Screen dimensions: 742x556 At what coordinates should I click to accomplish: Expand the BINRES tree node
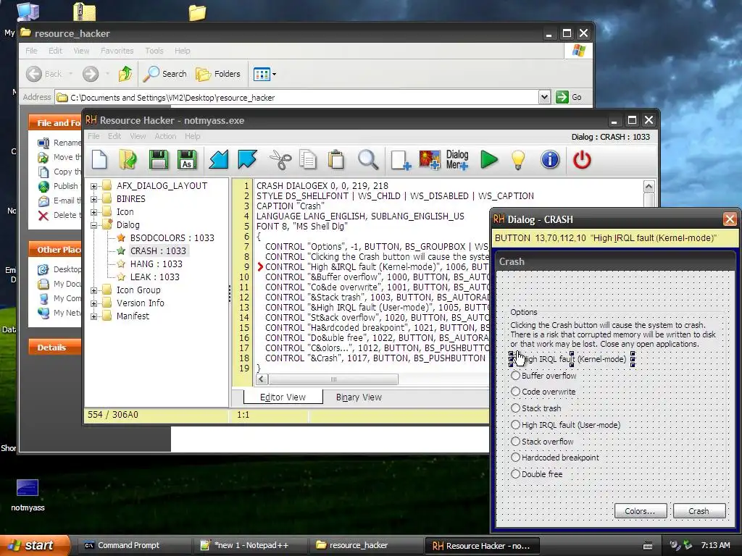[93, 200]
